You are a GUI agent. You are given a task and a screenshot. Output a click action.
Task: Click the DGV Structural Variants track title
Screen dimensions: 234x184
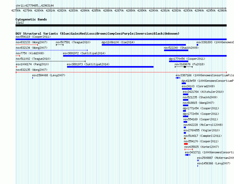[98, 34]
